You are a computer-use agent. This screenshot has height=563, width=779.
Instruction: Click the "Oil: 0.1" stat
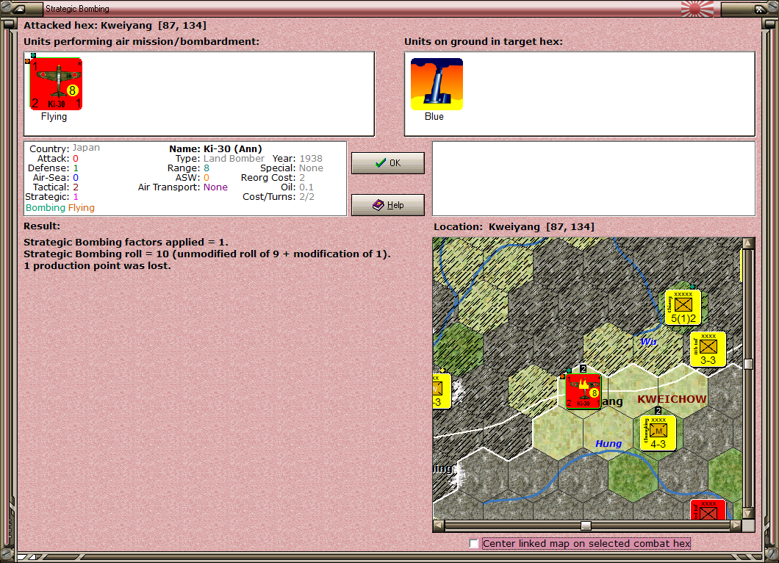pos(297,187)
